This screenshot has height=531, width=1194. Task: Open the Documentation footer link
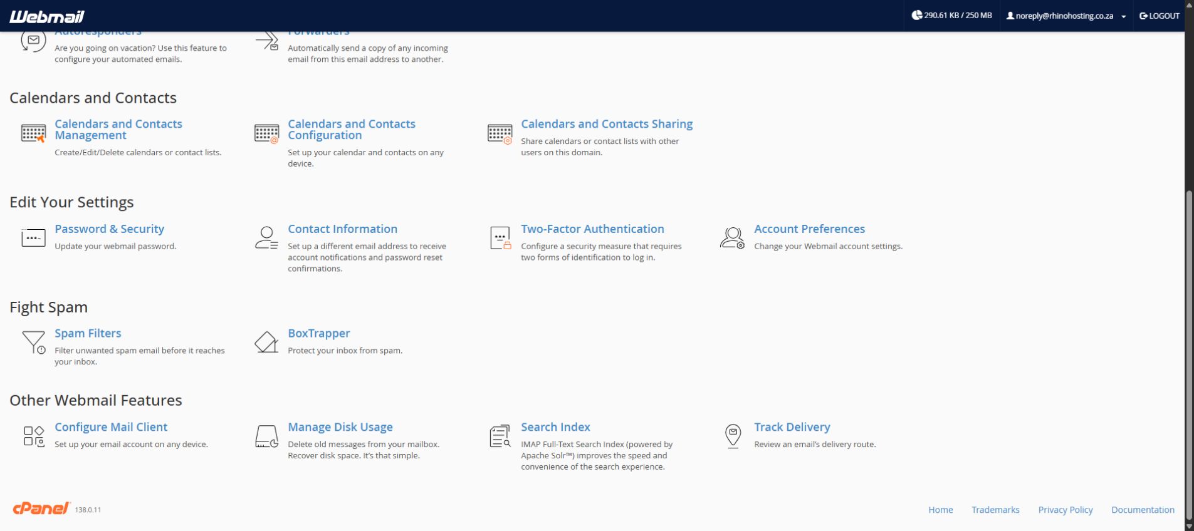point(1143,510)
